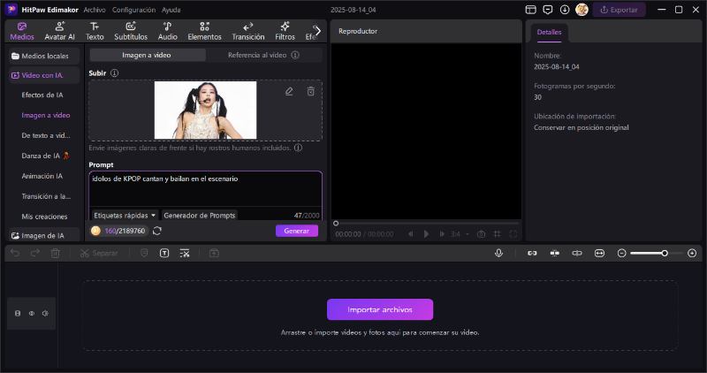Open the user profile avatar

(582, 10)
